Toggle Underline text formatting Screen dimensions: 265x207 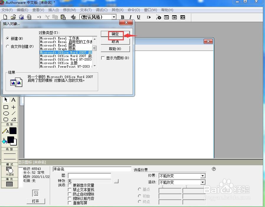139,17
